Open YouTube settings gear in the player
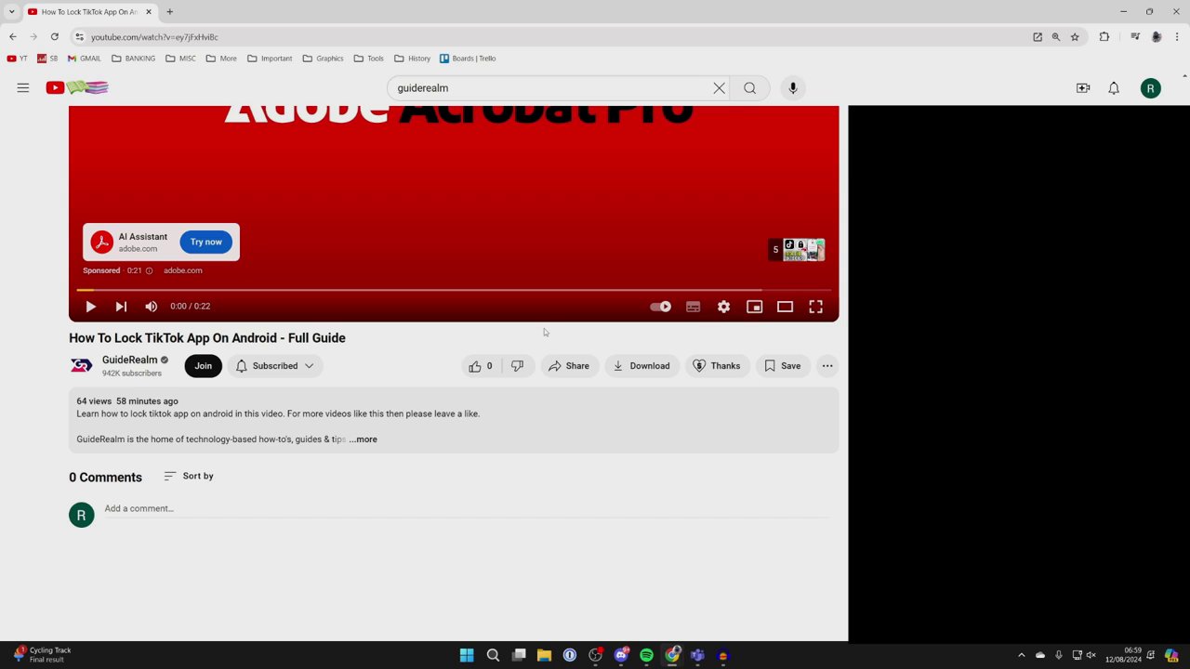 [x=723, y=306]
